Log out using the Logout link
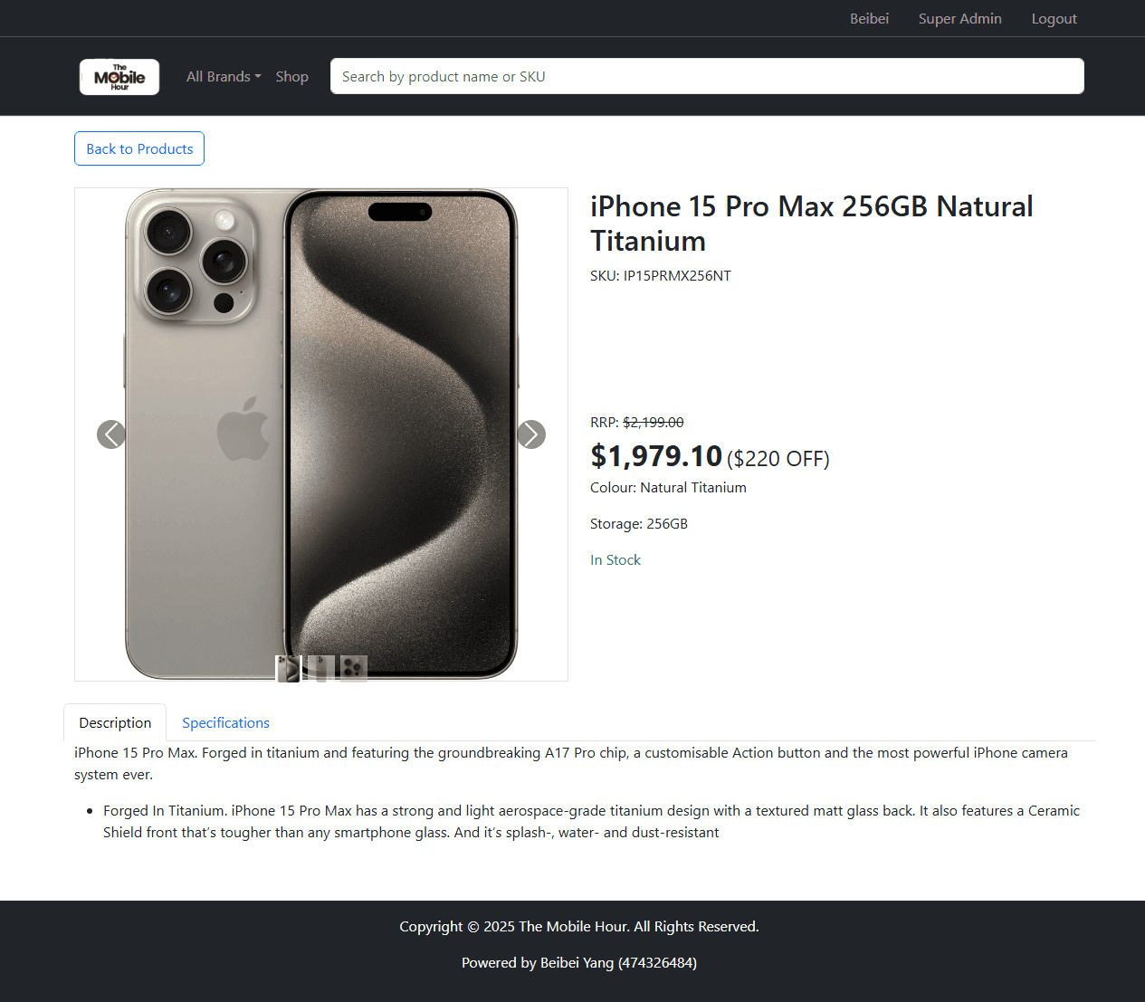The height and width of the screenshot is (1002, 1145). [x=1054, y=19]
